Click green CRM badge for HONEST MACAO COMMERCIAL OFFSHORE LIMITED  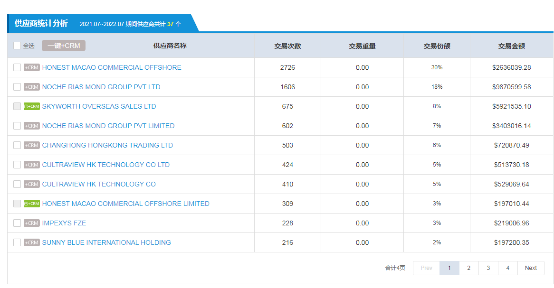(x=32, y=204)
